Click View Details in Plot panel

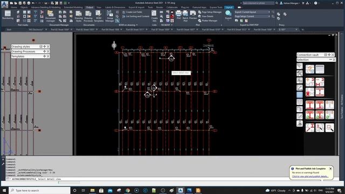[205, 16]
